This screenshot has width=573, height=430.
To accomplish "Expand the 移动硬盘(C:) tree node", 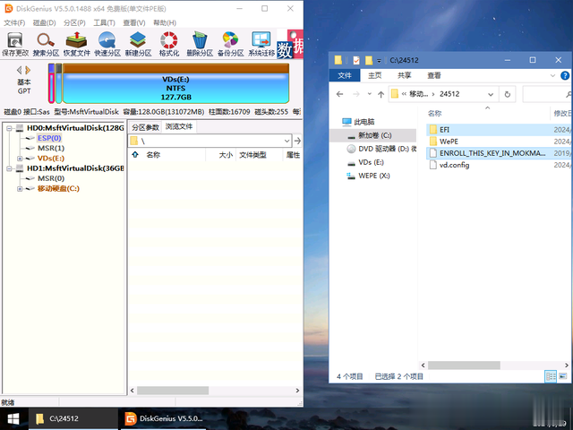I will coord(20,189).
